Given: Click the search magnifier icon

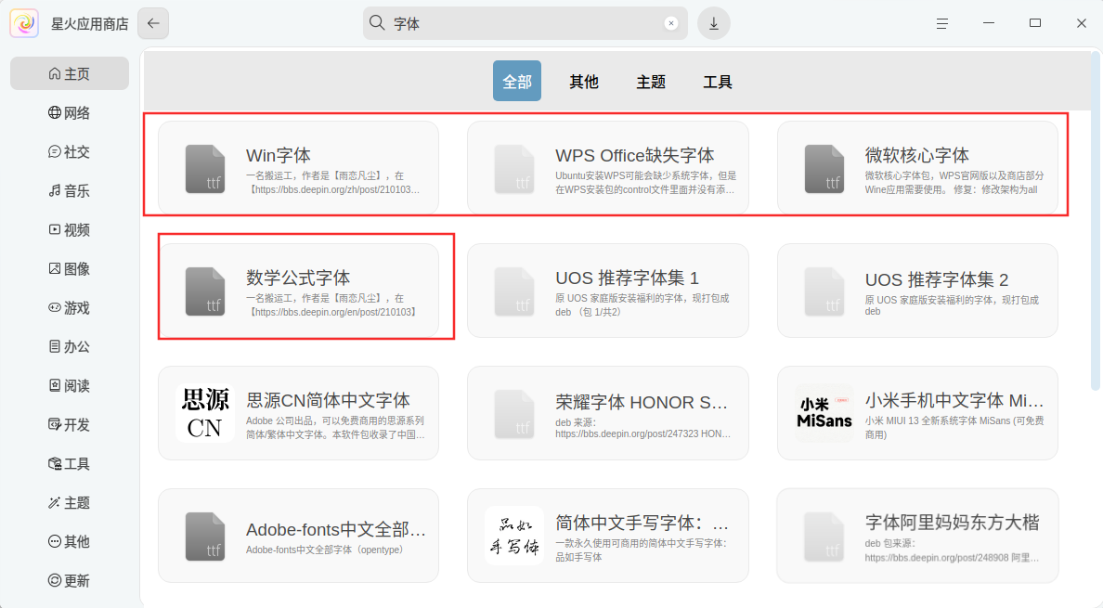Looking at the screenshot, I should pyautogui.click(x=377, y=23).
